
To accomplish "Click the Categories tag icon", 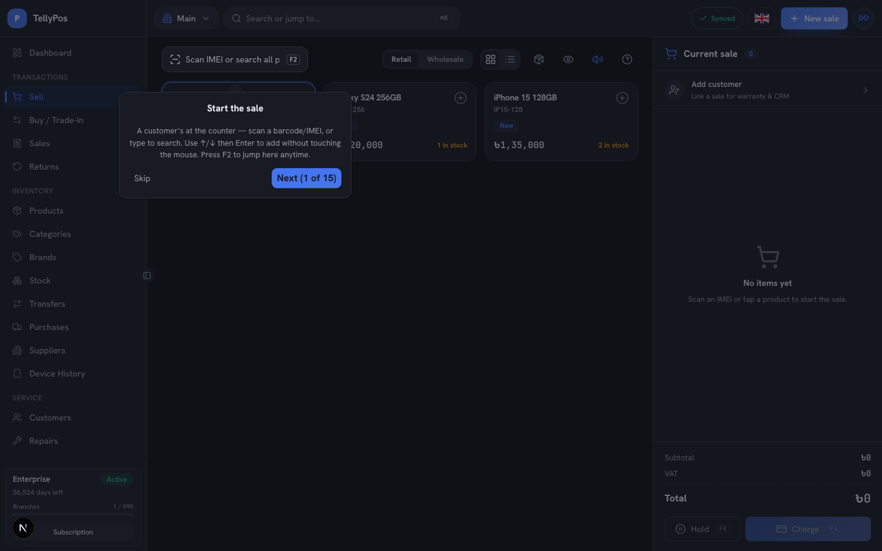I will [x=17, y=234].
